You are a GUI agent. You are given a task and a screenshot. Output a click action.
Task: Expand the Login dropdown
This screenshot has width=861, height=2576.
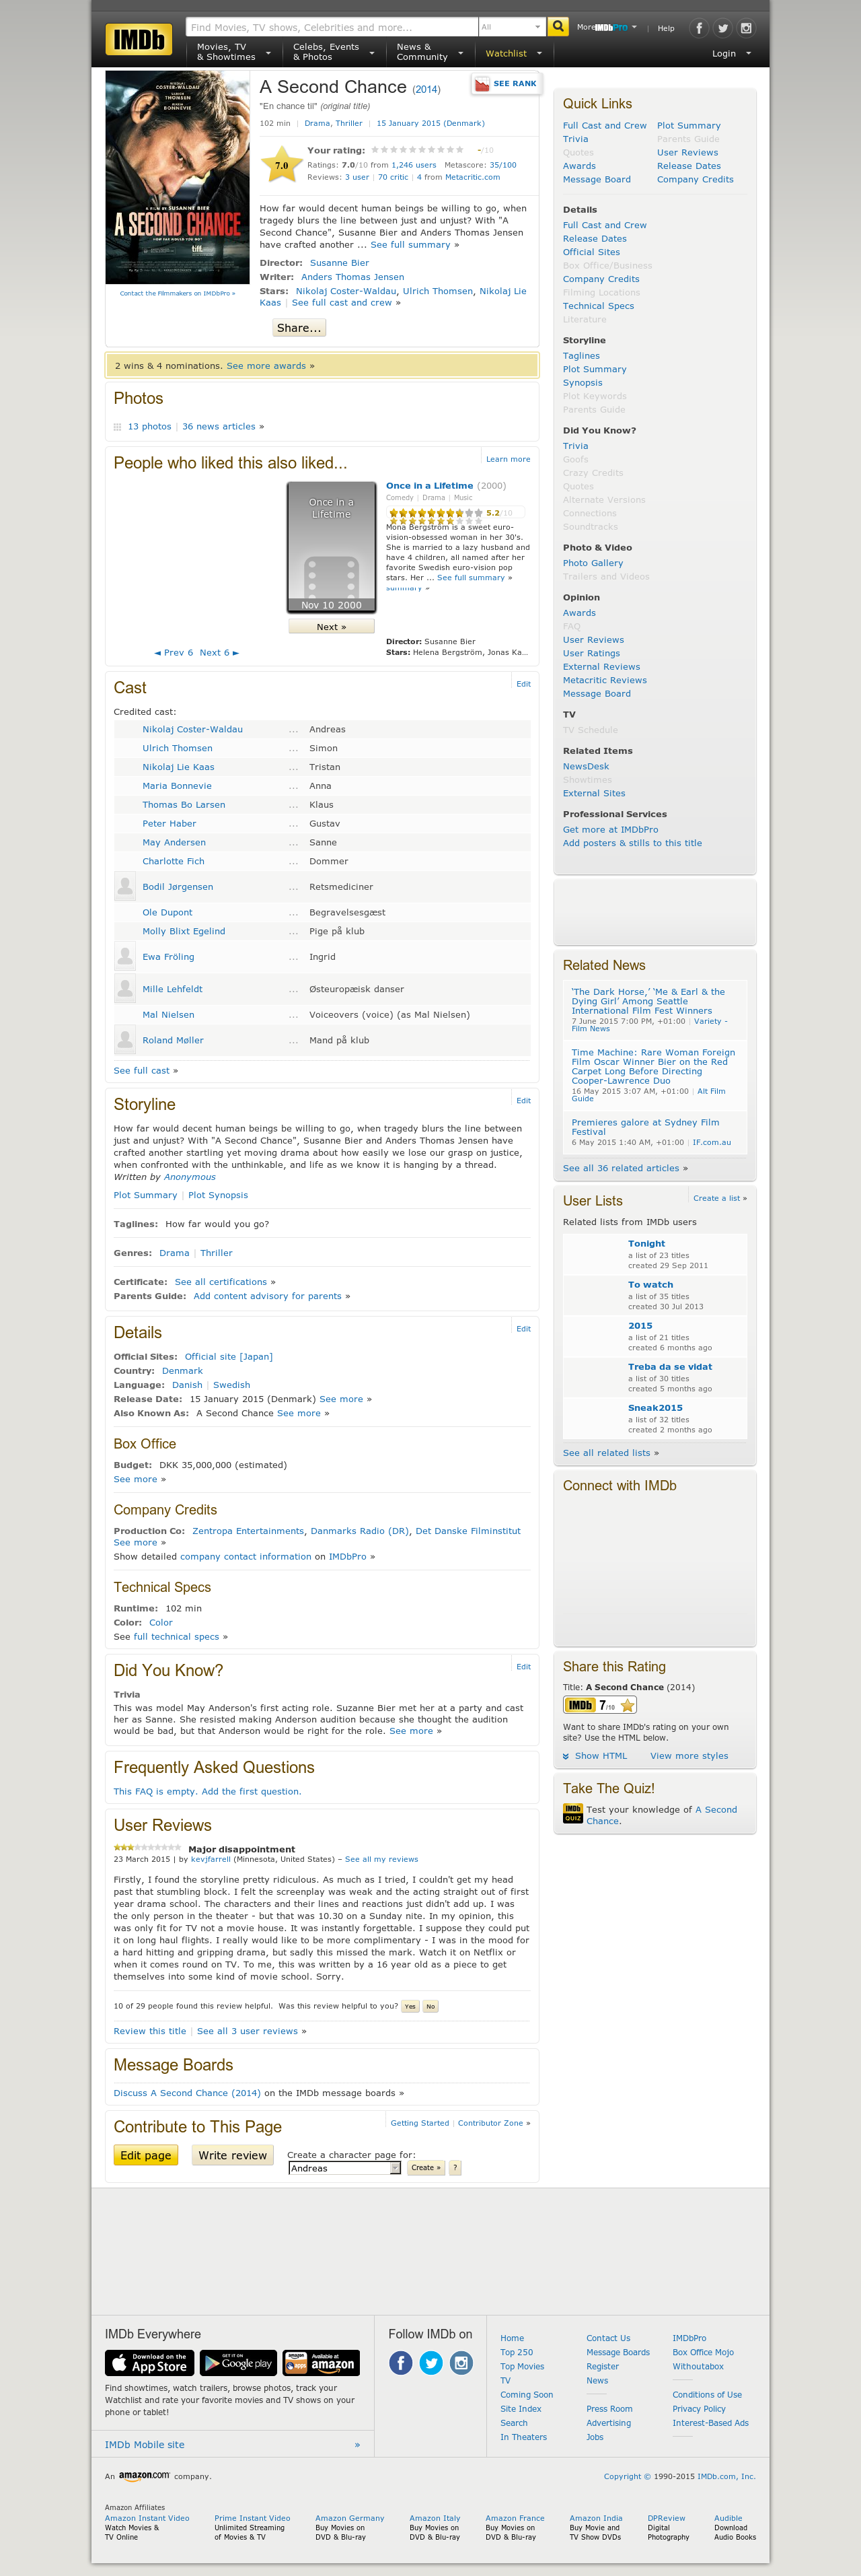point(731,54)
